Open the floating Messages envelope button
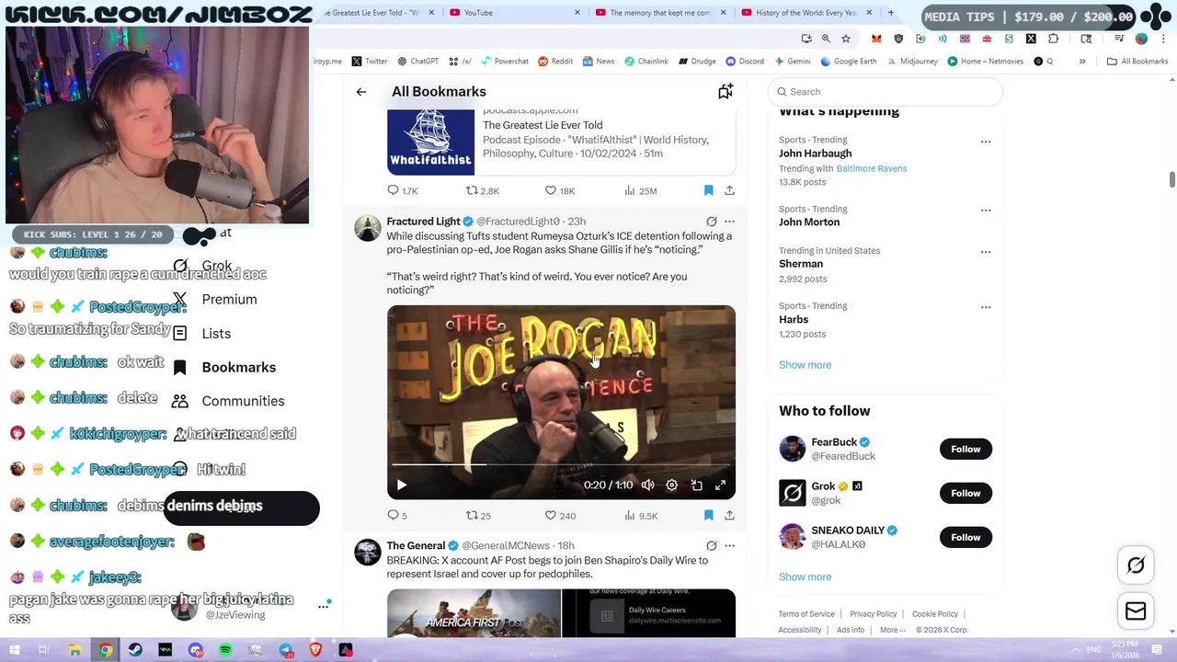 pos(1136,611)
